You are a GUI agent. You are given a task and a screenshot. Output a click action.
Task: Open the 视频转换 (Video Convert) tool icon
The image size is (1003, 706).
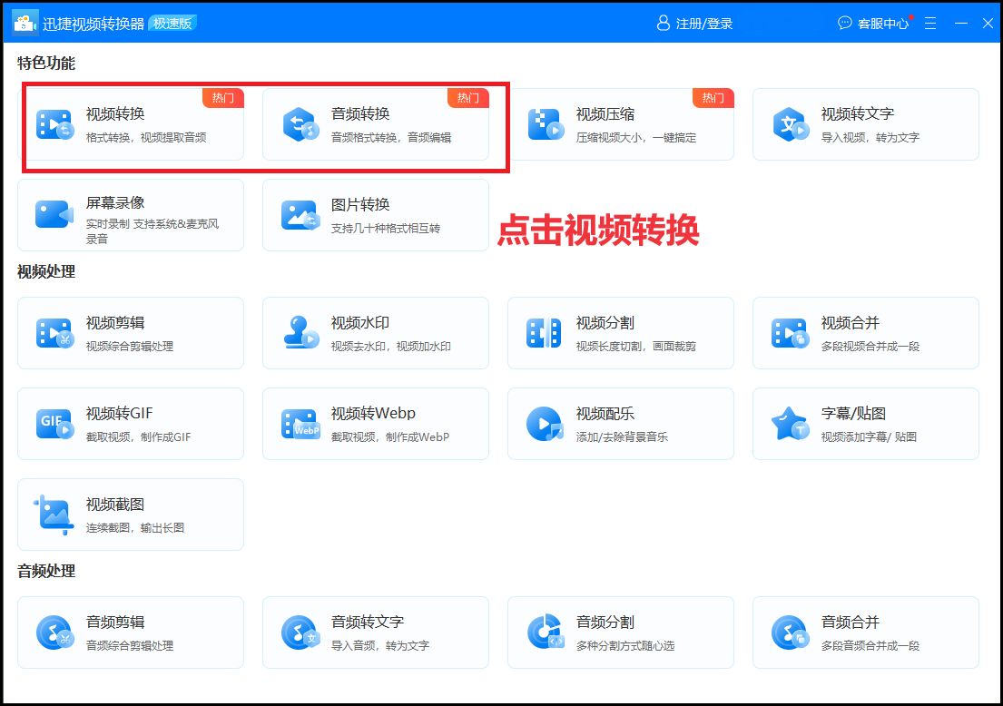click(54, 124)
